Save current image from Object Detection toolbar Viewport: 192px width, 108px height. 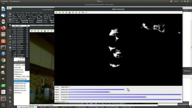click(83, 13)
